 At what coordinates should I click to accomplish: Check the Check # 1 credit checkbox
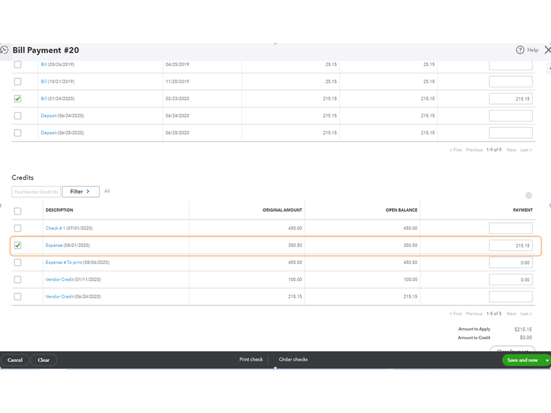pos(18,228)
